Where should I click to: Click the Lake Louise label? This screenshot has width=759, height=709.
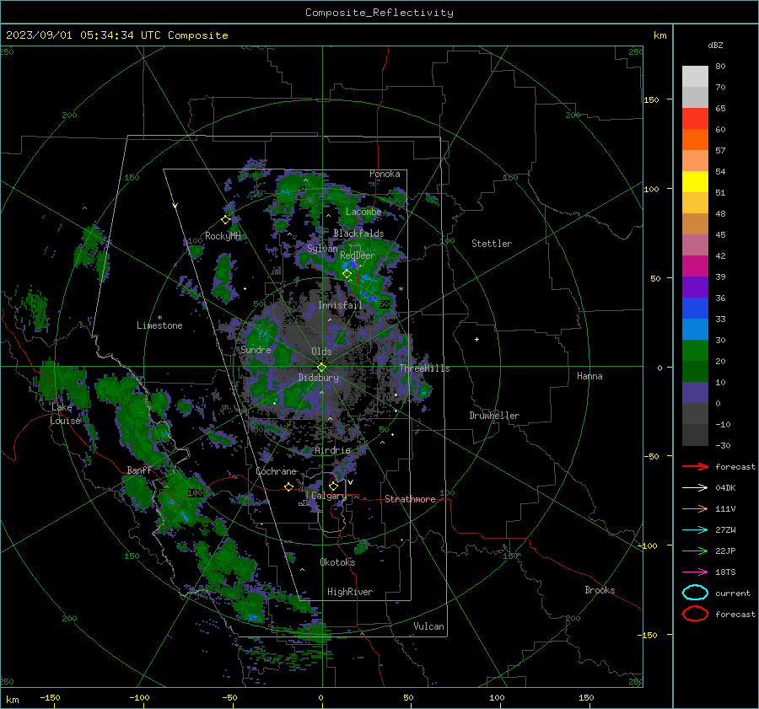tap(65, 414)
